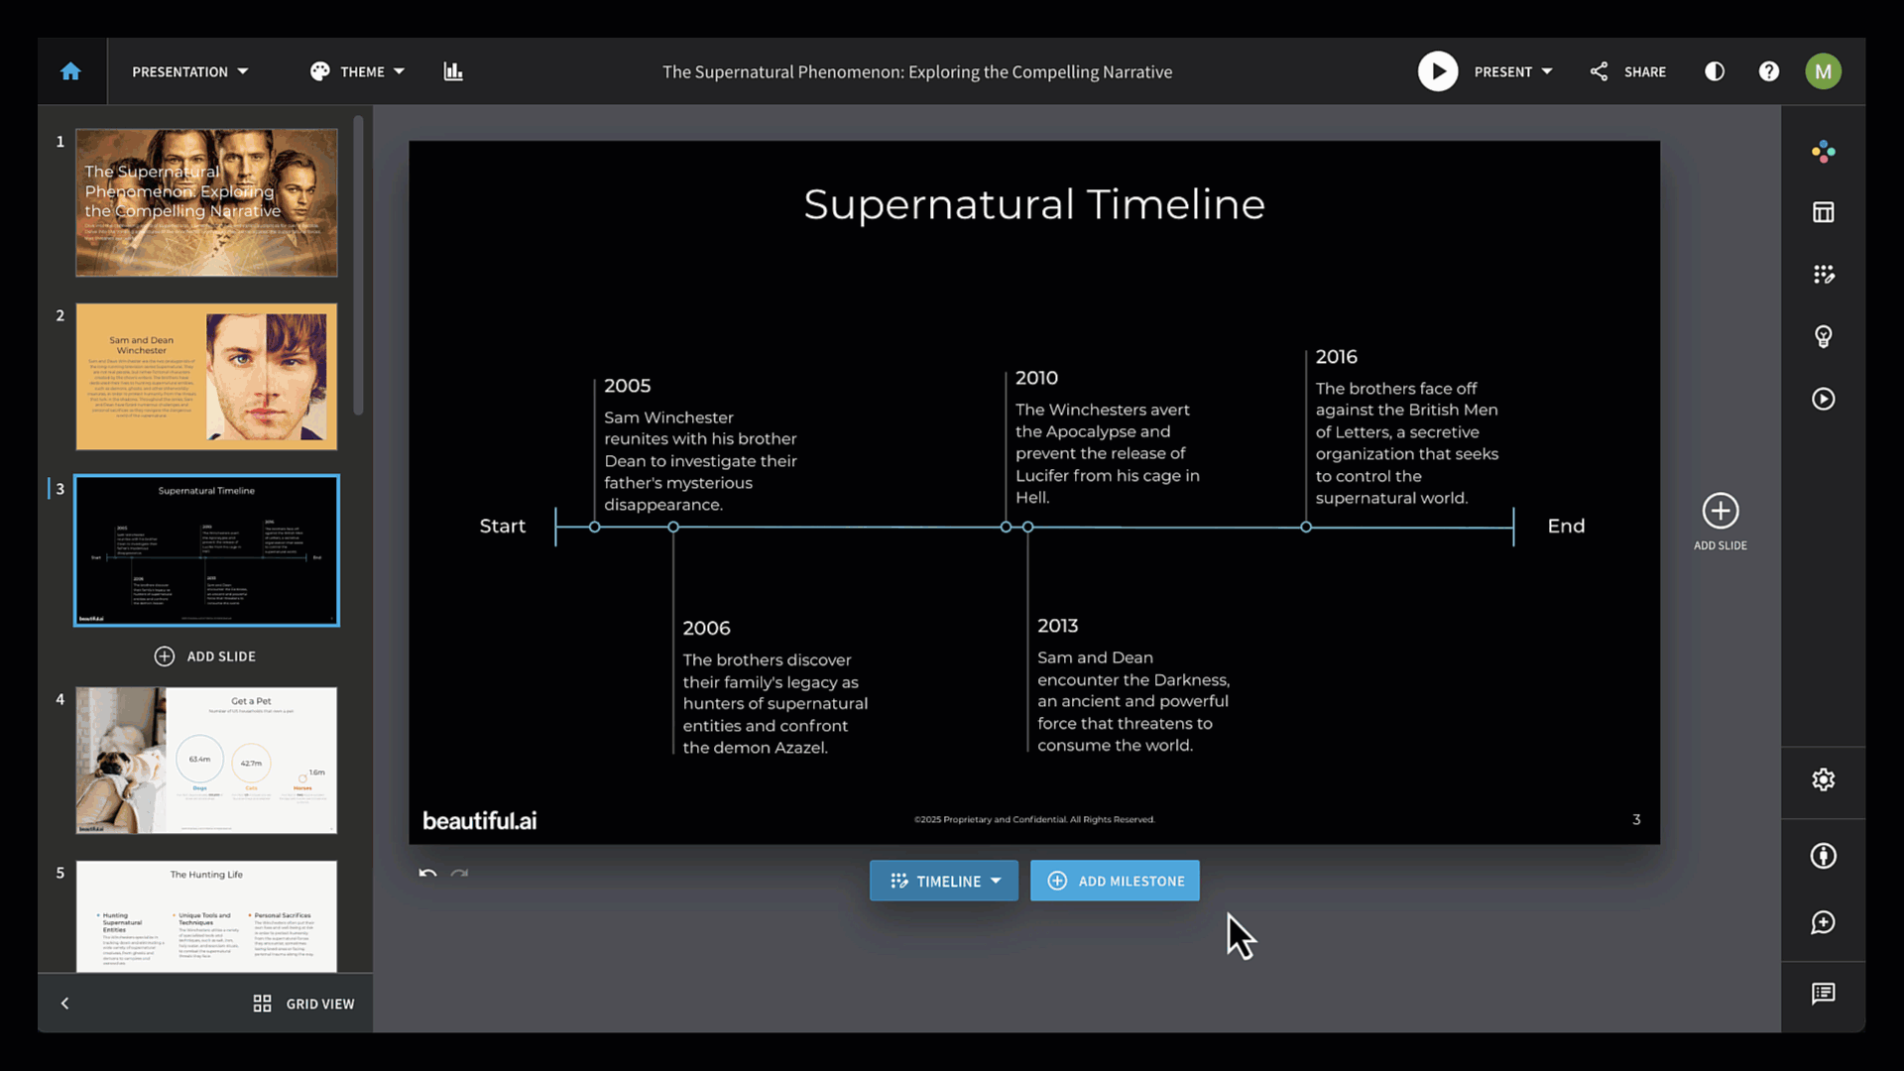1904x1071 pixels.
Task: Click the palette Theme icon
Action: 319,71
